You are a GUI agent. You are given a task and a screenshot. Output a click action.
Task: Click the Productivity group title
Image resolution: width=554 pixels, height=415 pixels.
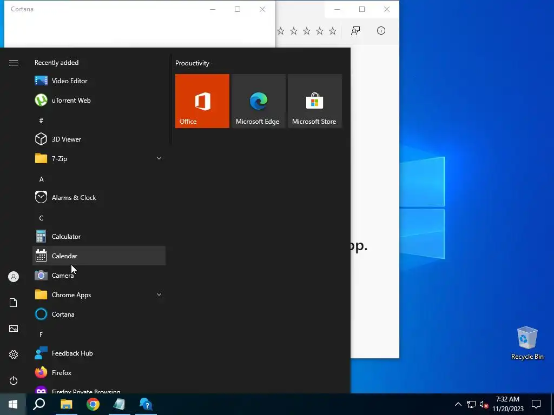coord(192,63)
